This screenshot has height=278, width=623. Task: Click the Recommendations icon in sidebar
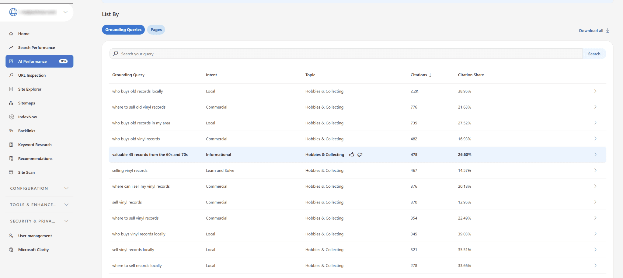11,158
